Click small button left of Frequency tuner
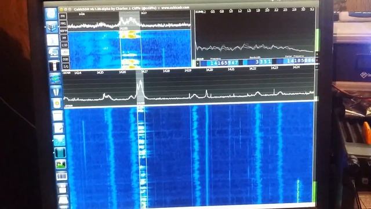371x209 pixels. click(x=198, y=63)
